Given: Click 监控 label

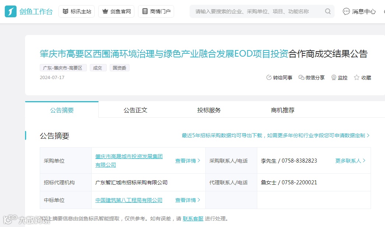Looking at the screenshot, I should point(343,78).
